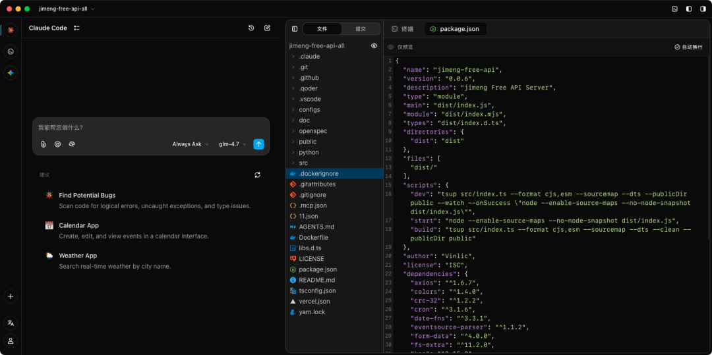Select the Claude Code agent icon in sidebar

tap(11, 30)
